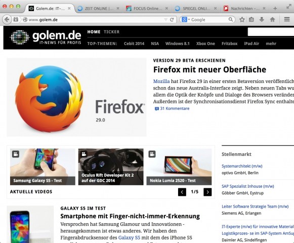The height and width of the screenshot is (243, 294).
Task: Open the HOME navigation item
Action: [x=94, y=32]
